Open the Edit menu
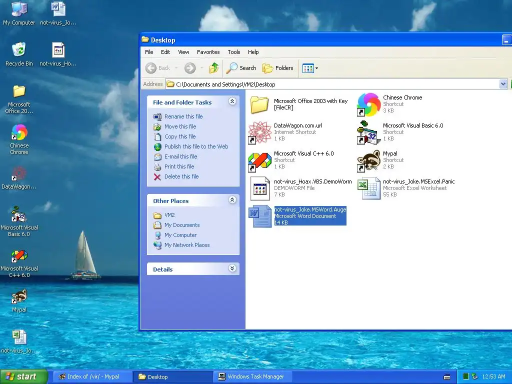This screenshot has width=512, height=384. point(165,52)
